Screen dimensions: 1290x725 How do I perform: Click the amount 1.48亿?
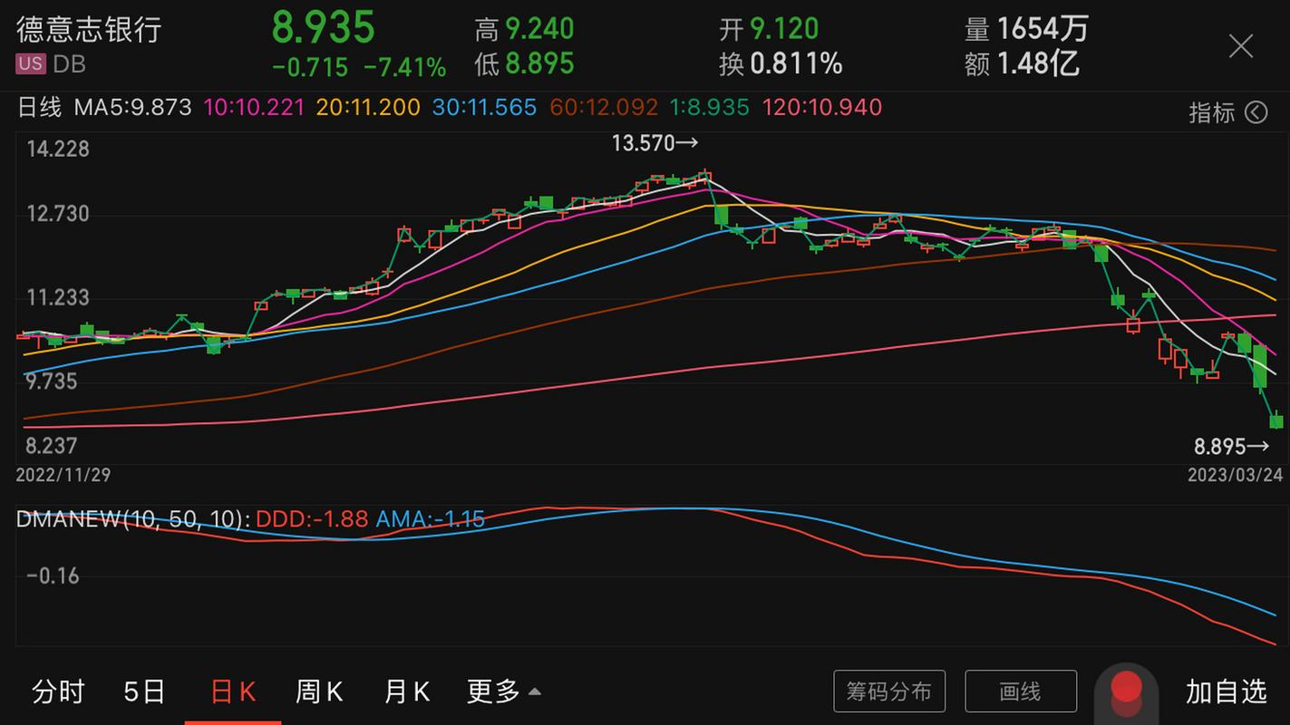pyautogui.click(x=1038, y=63)
